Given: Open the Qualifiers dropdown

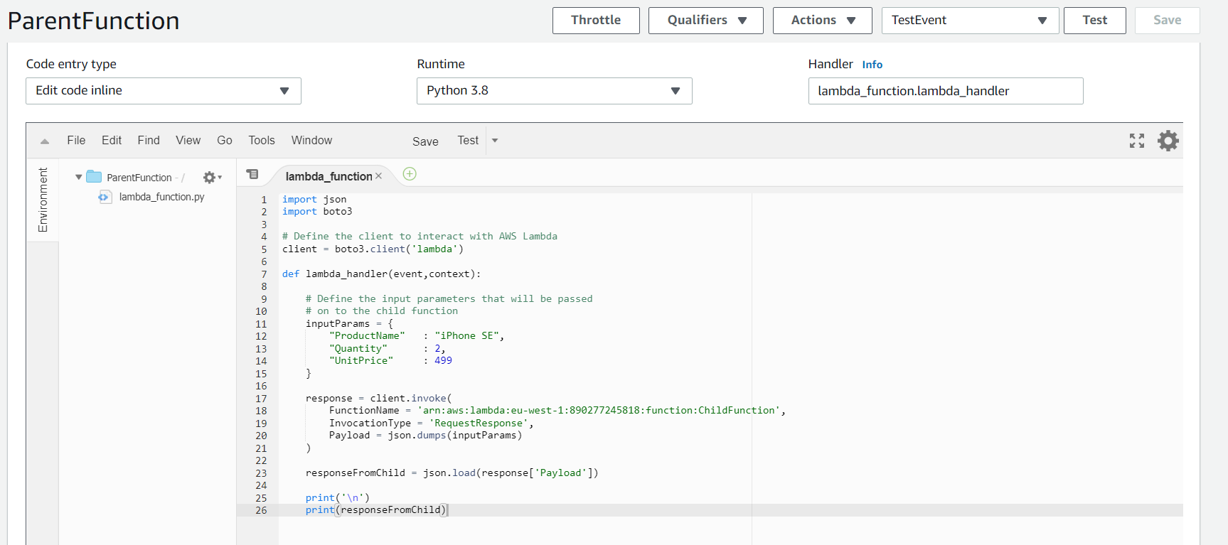Looking at the screenshot, I should pyautogui.click(x=705, y=21).
